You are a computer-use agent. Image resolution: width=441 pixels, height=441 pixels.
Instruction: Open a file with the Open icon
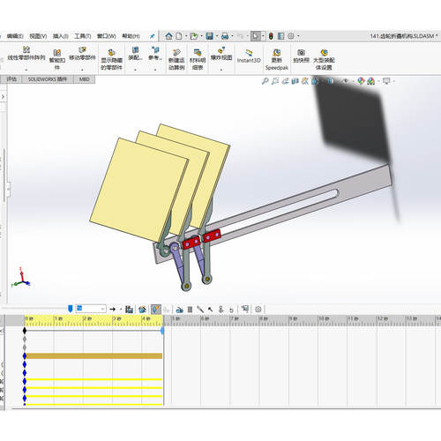[x=193, y=36]
